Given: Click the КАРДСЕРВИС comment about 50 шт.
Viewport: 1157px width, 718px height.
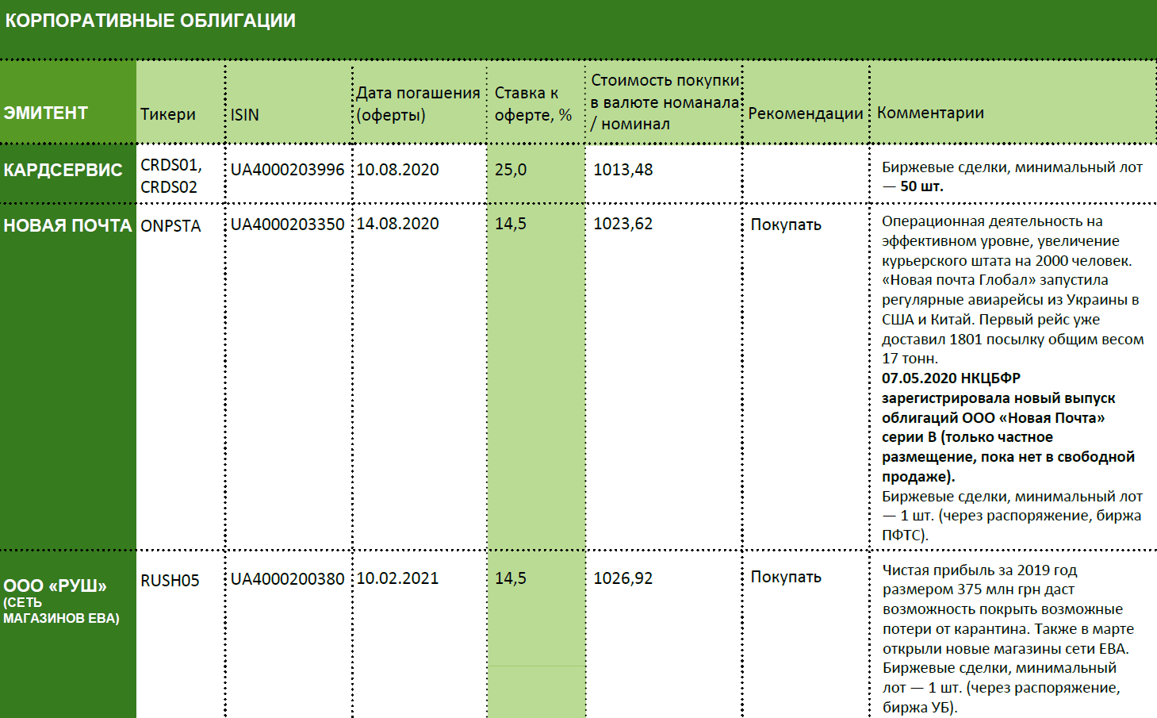Looking at the screenshot, I should (x=1012, y=177).
